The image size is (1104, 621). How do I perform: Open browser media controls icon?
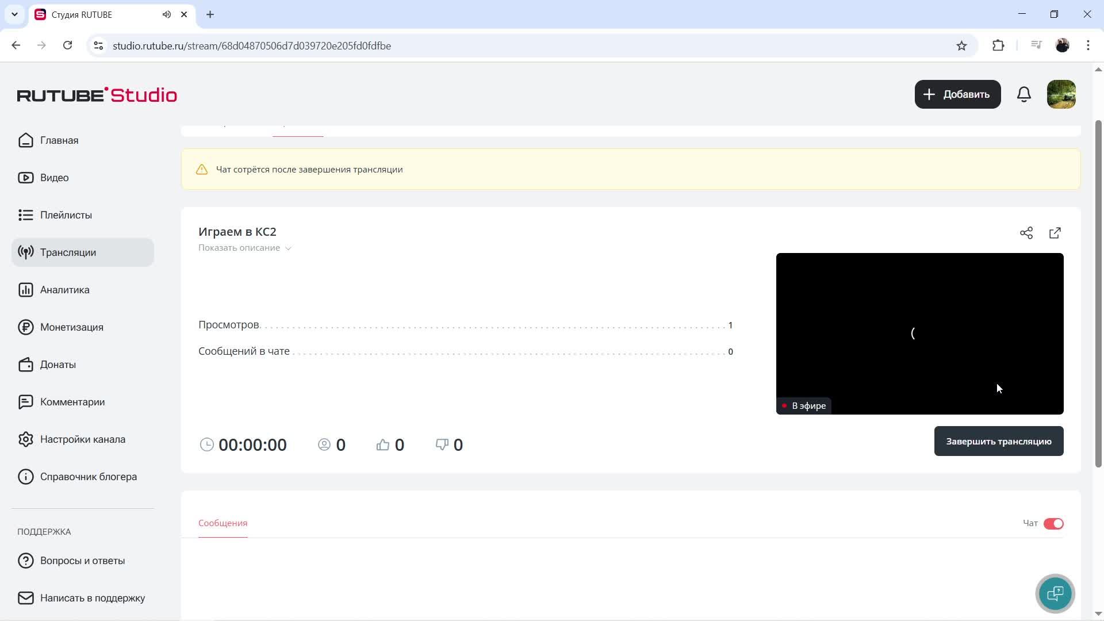[1036, 46]
